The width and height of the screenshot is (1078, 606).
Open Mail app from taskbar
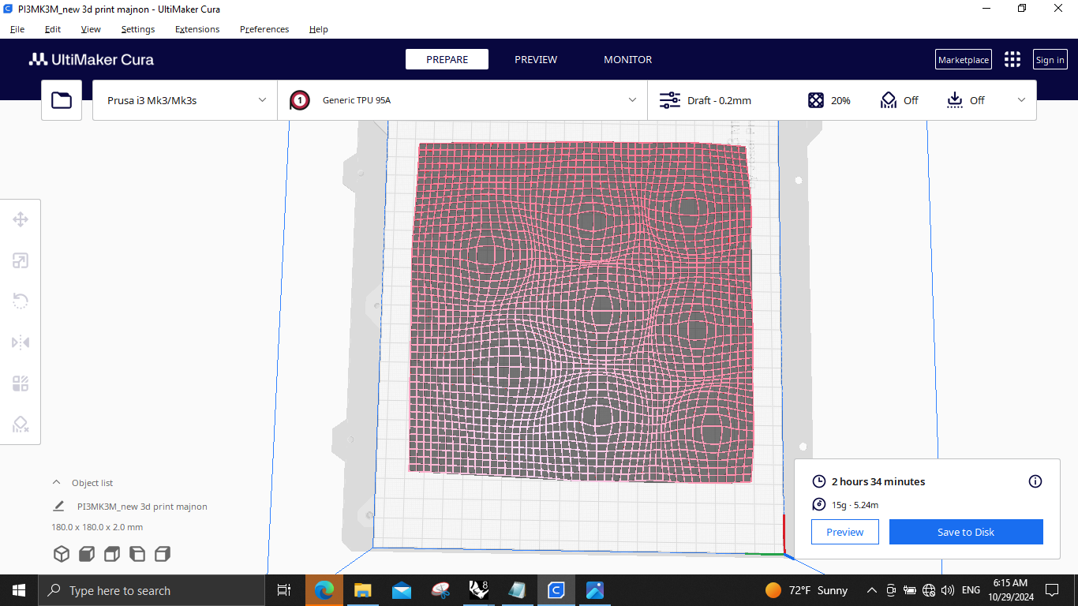402,590
